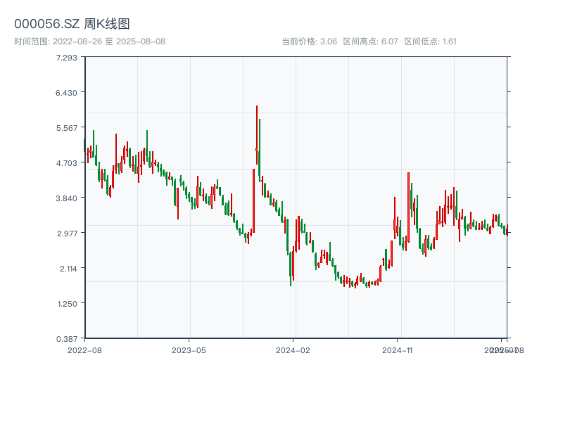Click the y-axis value 2.114

coord(68,269)
